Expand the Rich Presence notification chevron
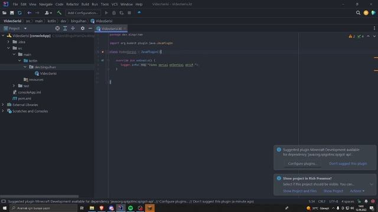Viewport: 378px width, 212px height. (x=372, y=184)
